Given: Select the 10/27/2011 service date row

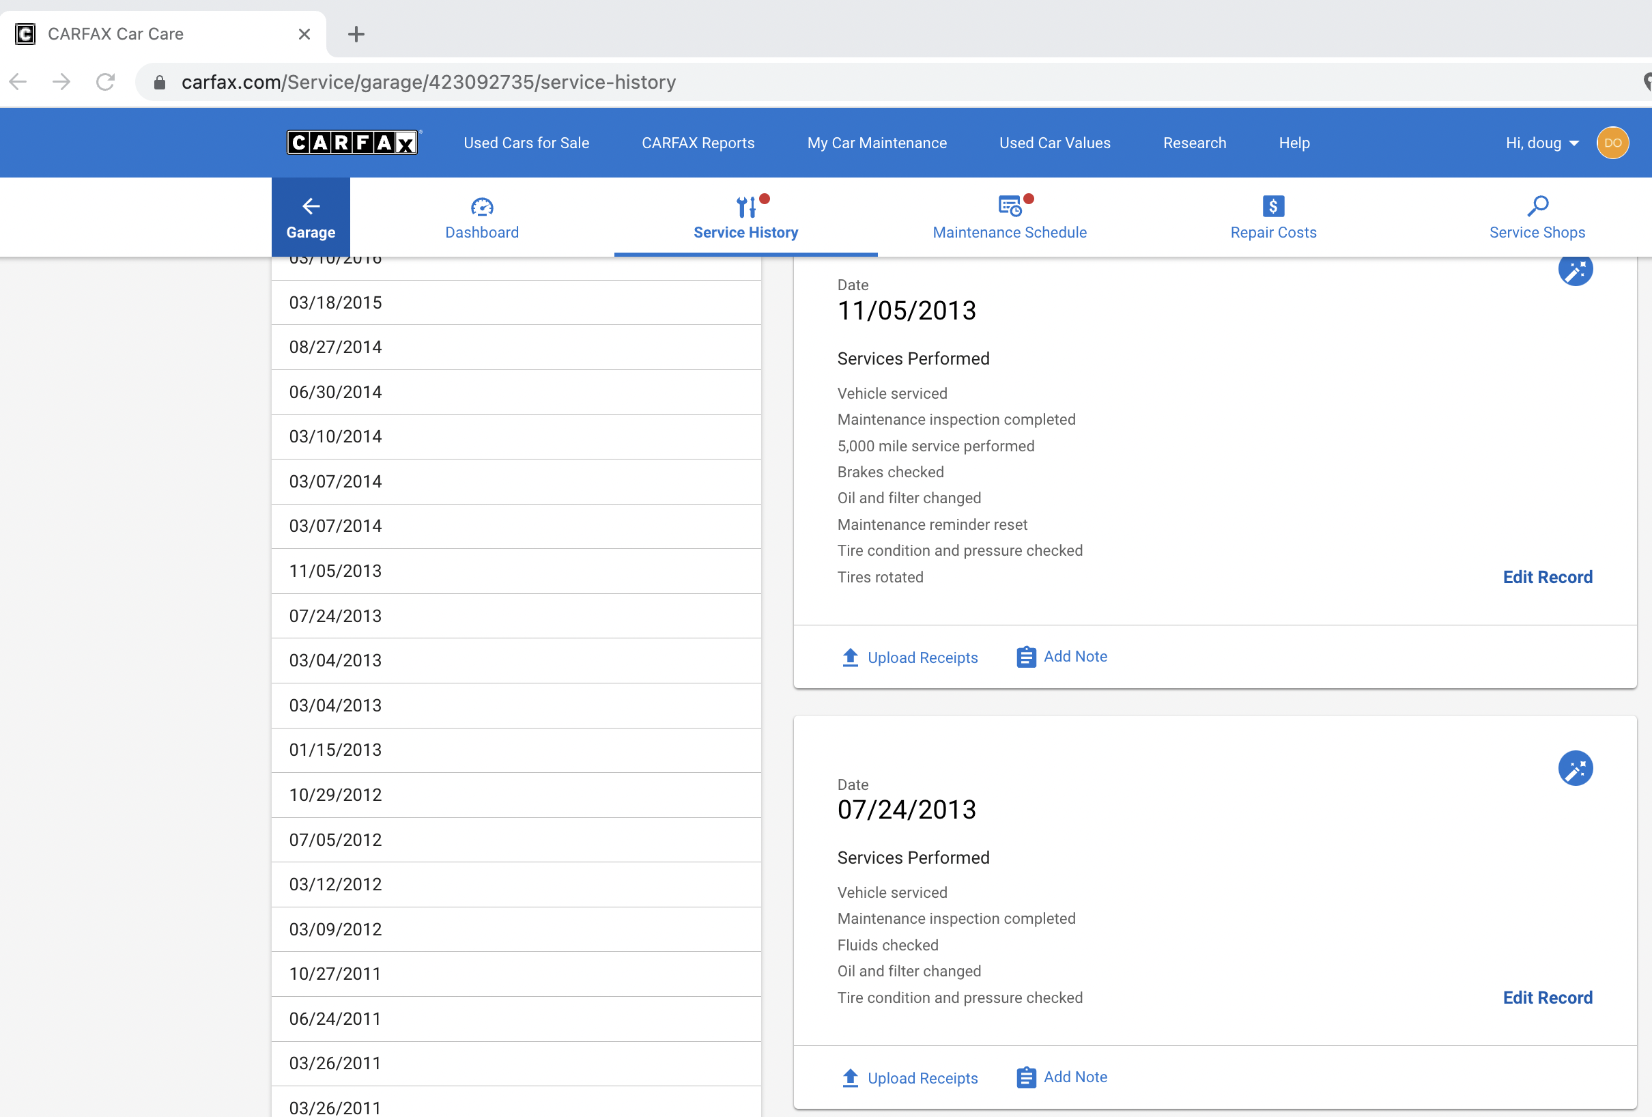Looking at the screenshot, I should tap(516, 974).
